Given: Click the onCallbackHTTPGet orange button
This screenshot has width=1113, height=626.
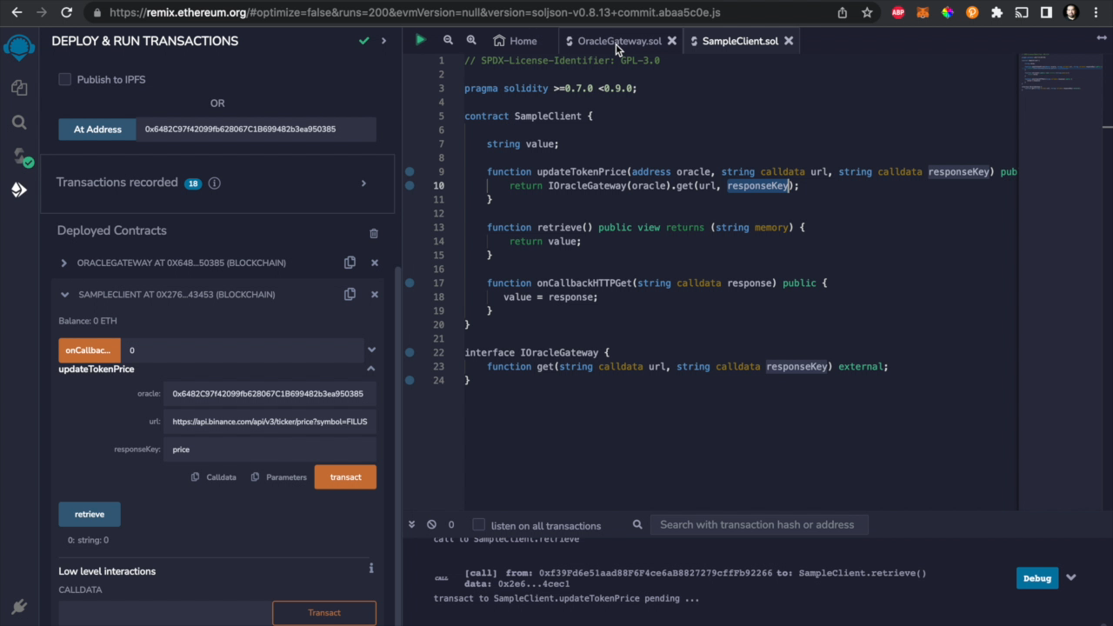Looking at the screenshot, I should pos(90,350).
